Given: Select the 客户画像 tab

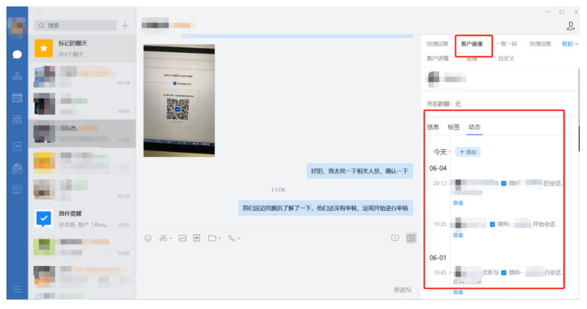Looking at the screenshot, I should click(472, 44).
